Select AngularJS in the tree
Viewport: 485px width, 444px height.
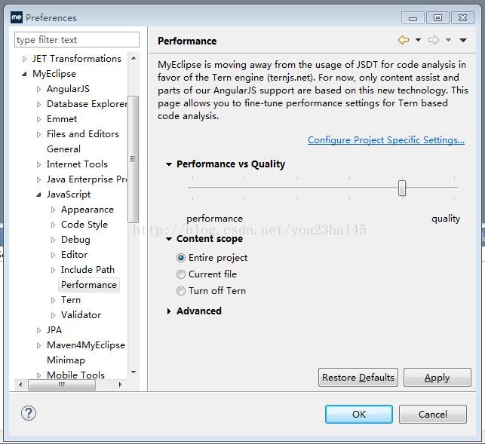tap(69, 89)
